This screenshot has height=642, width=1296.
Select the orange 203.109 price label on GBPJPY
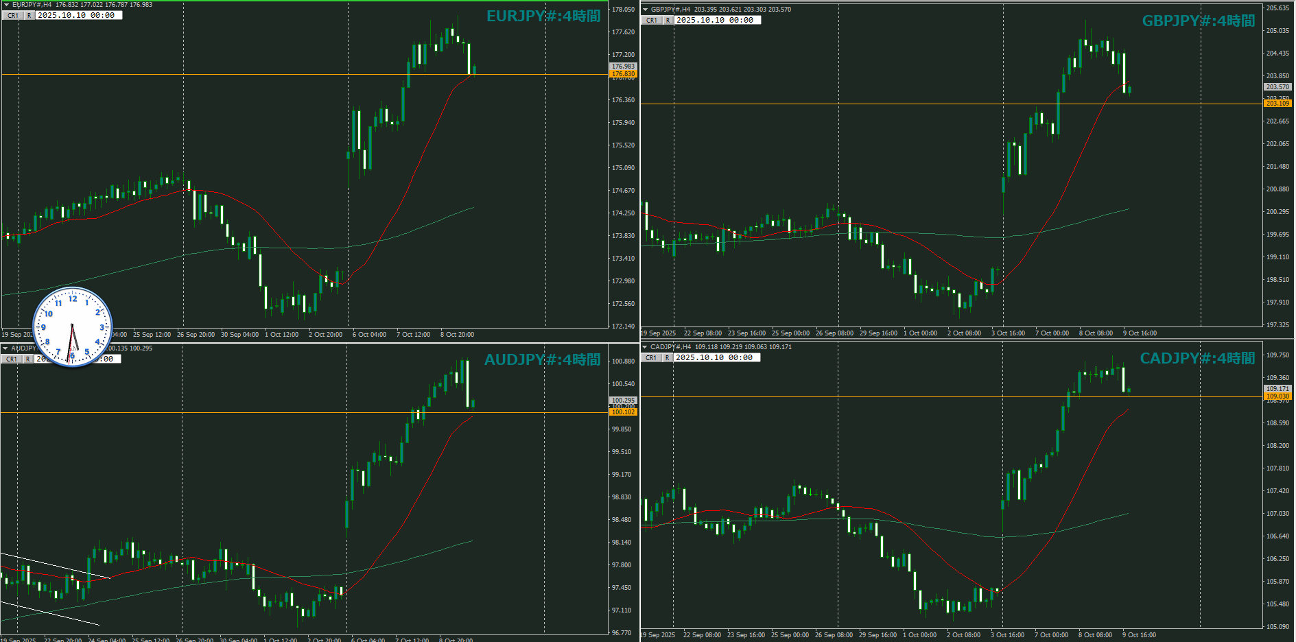tap(1277, 104)
